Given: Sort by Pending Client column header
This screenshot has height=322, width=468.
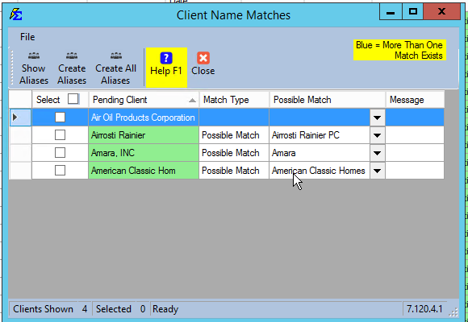Looking at the screenshot, I should pyautogui.click(x=144, y=100).
